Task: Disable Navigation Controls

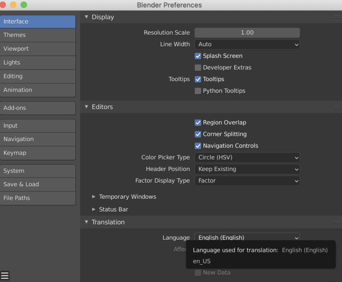Action: pos(198,146)
